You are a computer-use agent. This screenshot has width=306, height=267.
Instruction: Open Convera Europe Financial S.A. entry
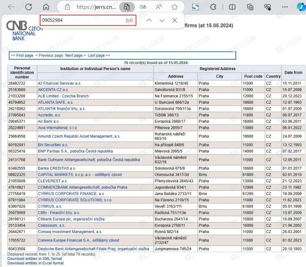[x=78, y=240]
